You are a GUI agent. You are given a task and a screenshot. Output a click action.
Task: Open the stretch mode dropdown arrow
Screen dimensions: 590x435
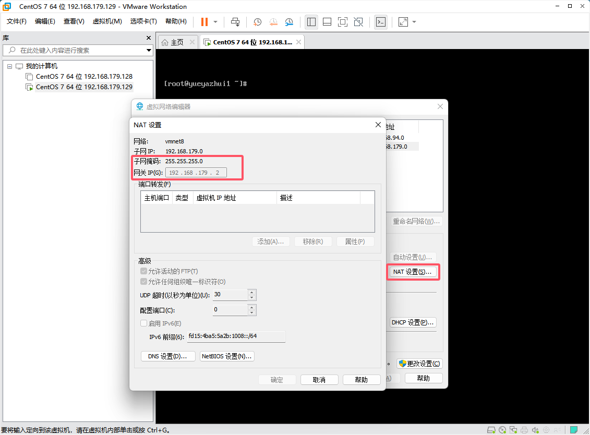pyautogui.click(x=414, y=22)
